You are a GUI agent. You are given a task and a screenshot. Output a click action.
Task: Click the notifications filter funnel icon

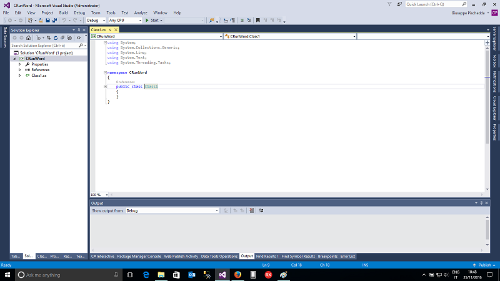click(x=389, y=4)
